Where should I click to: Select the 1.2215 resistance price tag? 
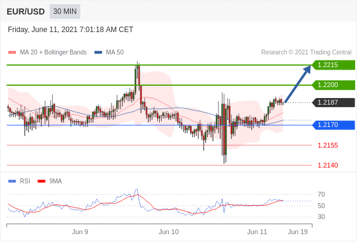[x=333, y=65]
